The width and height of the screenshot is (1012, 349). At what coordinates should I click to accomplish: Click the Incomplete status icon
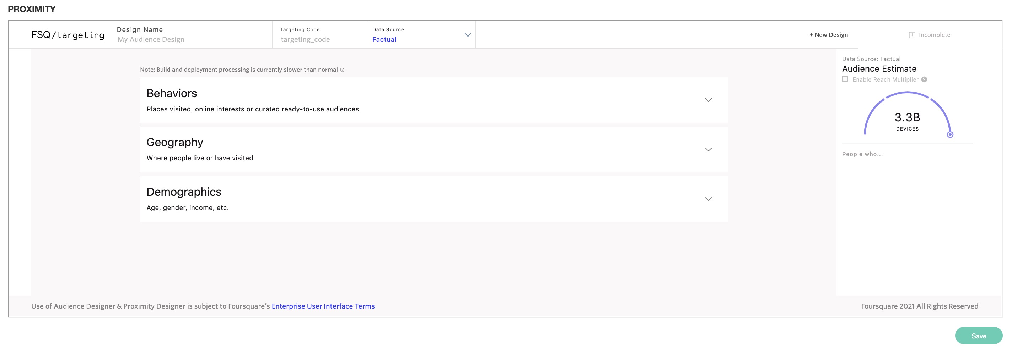912,35
